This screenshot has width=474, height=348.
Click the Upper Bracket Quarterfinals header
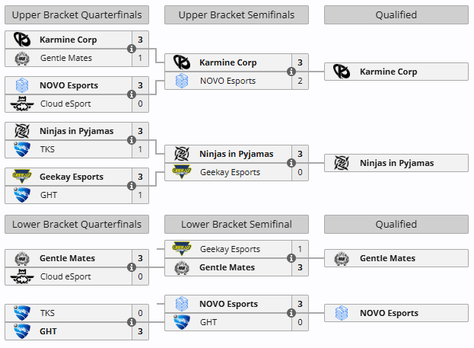click(77, 14)
